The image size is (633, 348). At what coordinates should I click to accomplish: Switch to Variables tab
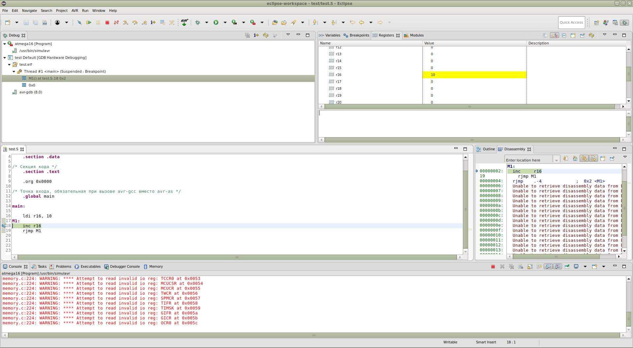329,35
